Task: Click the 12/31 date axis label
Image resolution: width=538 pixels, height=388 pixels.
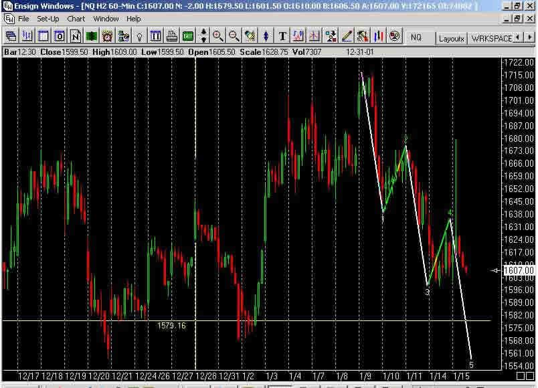Action: [228, 377]
